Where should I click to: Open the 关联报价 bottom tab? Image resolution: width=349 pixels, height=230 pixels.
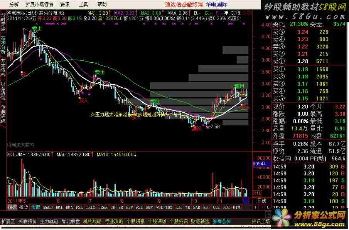(x=27, y=221)
